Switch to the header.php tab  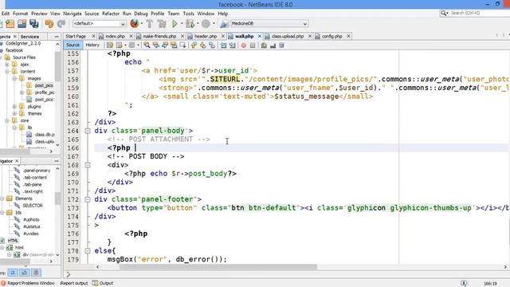pos(206,37)
